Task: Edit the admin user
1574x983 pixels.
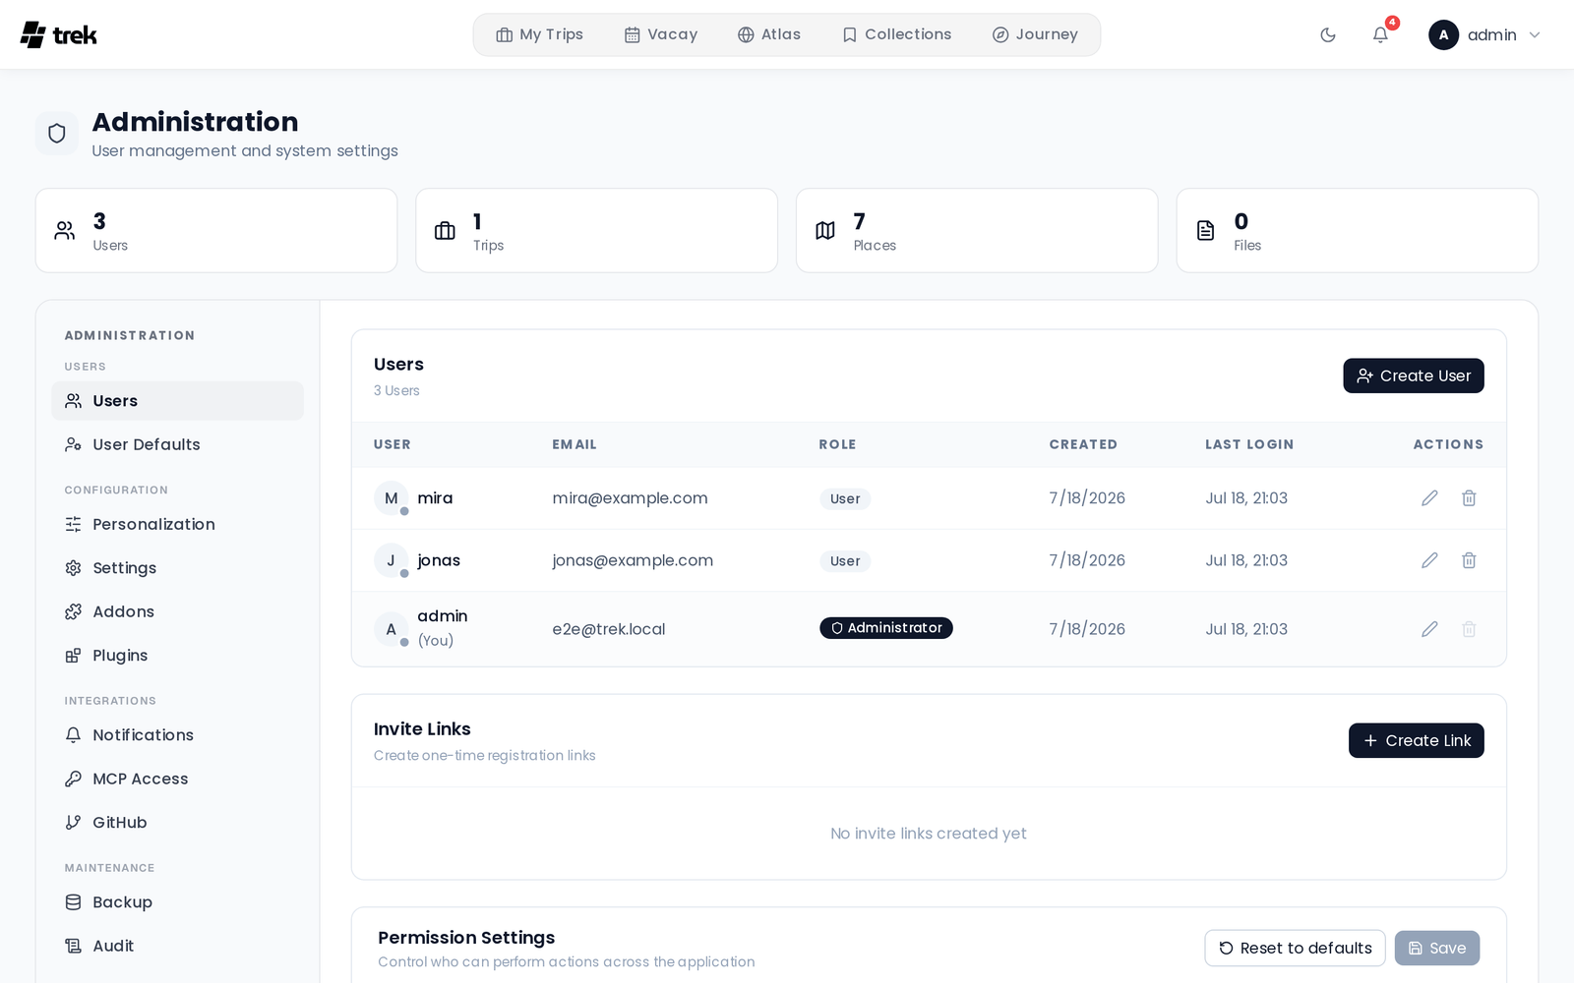Action: click(x=1429, y=629)
